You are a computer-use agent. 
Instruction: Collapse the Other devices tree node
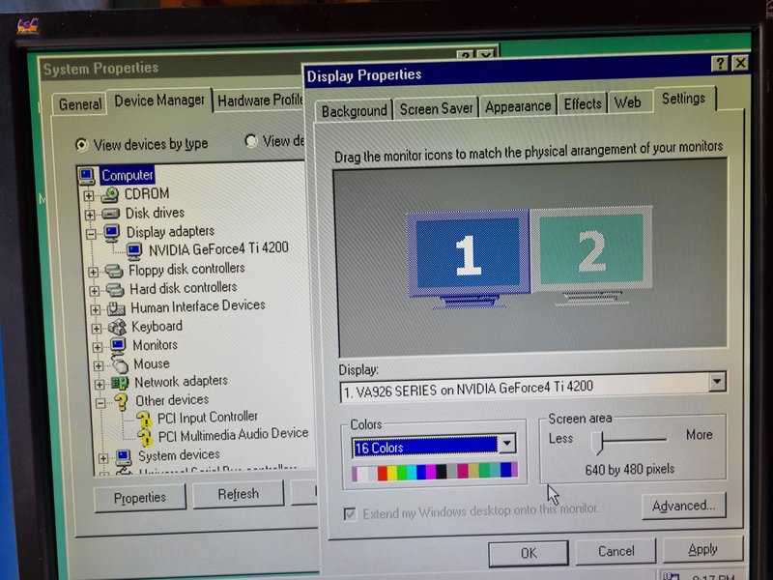(x=100, y=403)
